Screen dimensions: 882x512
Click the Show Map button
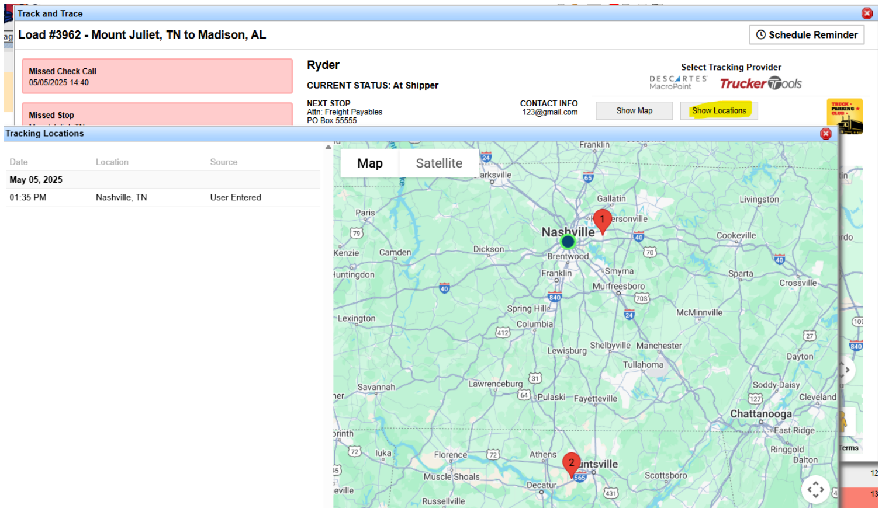[x=634, y=111]
